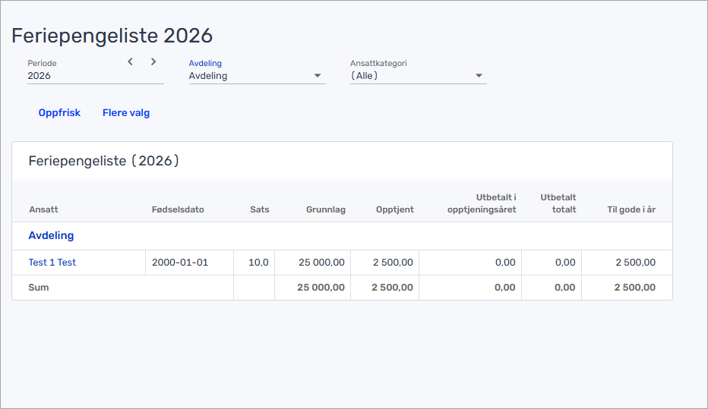
Task: Click the Sats column header
Action: pyautogui.click(x=259, y=209)
